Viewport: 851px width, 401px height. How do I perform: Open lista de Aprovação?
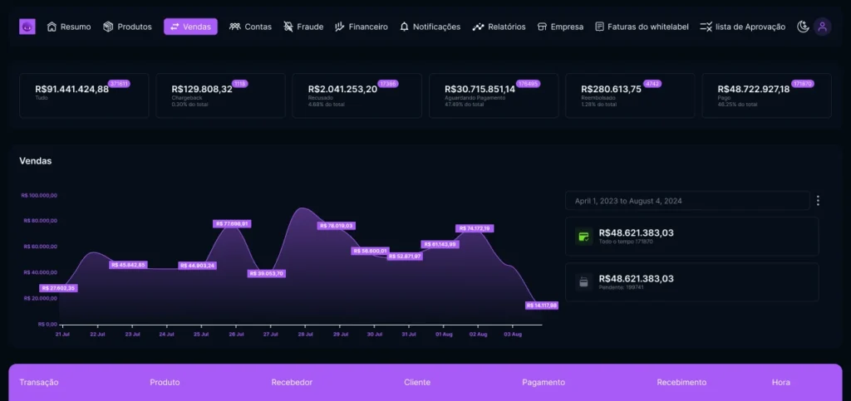click(x=742, y=27)
